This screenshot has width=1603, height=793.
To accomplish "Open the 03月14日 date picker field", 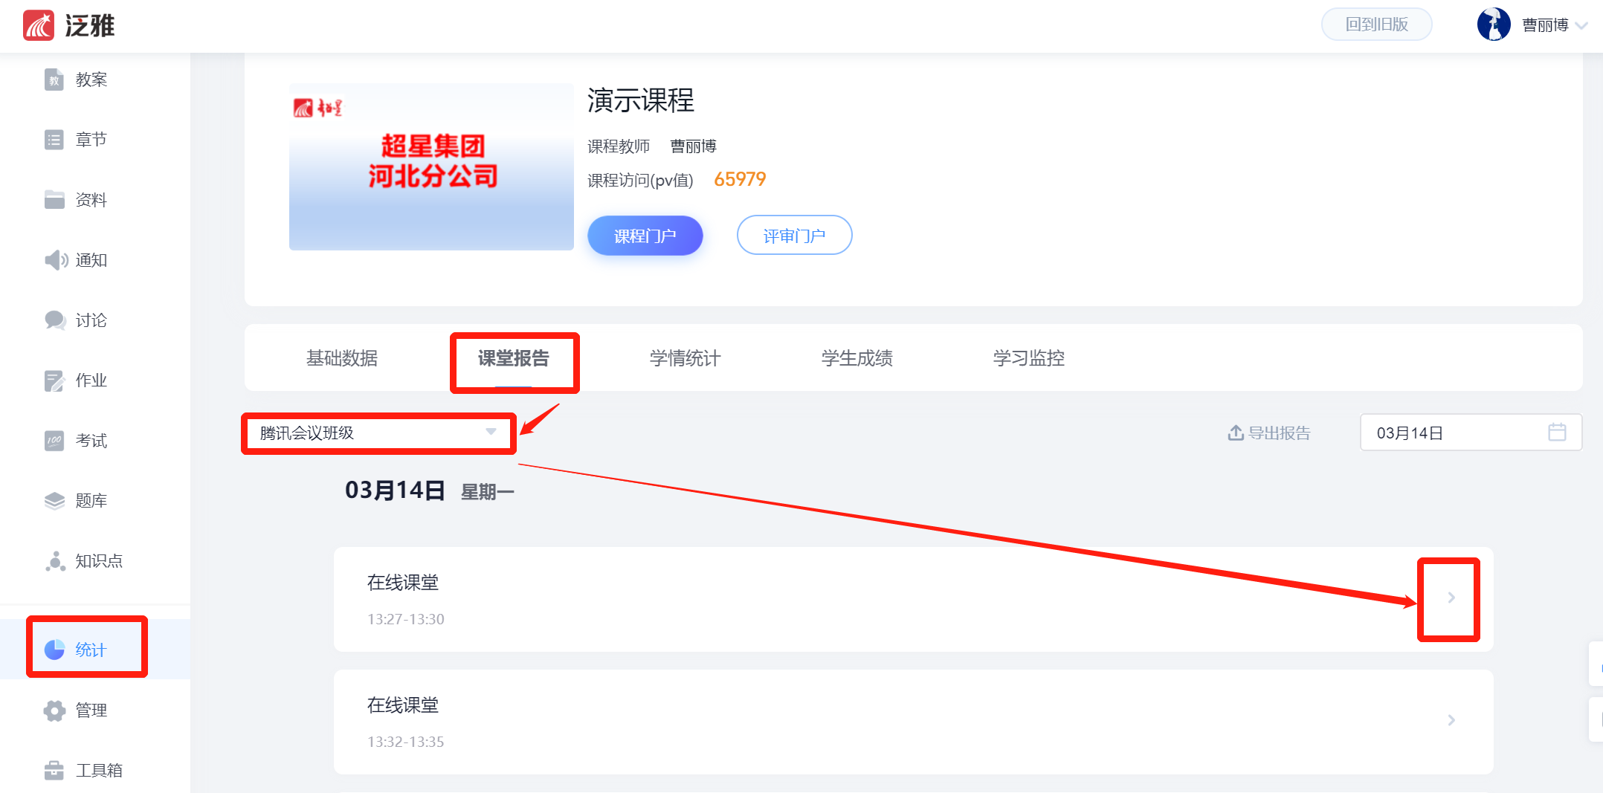I will click(1470, 433).
